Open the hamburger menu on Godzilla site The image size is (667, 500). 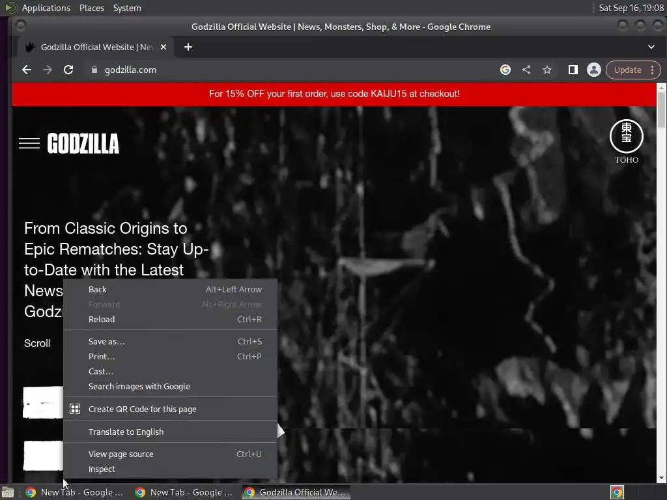pos(29,143)
